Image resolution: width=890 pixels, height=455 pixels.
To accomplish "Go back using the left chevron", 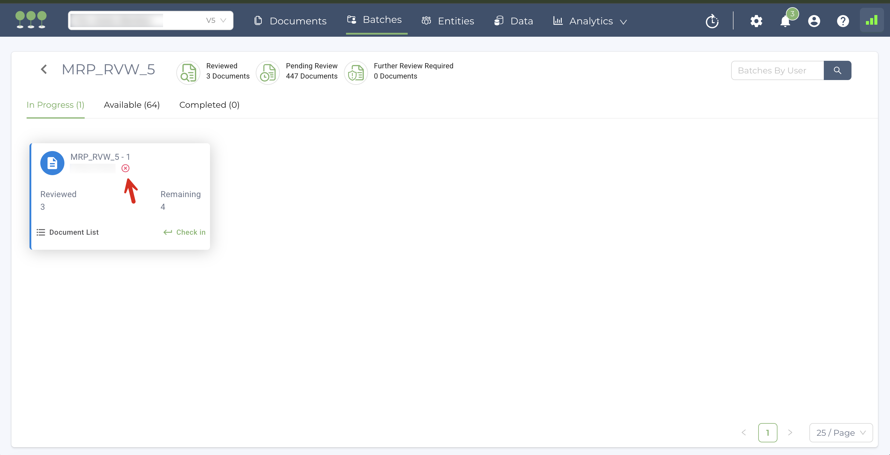I will coord(44,70).
